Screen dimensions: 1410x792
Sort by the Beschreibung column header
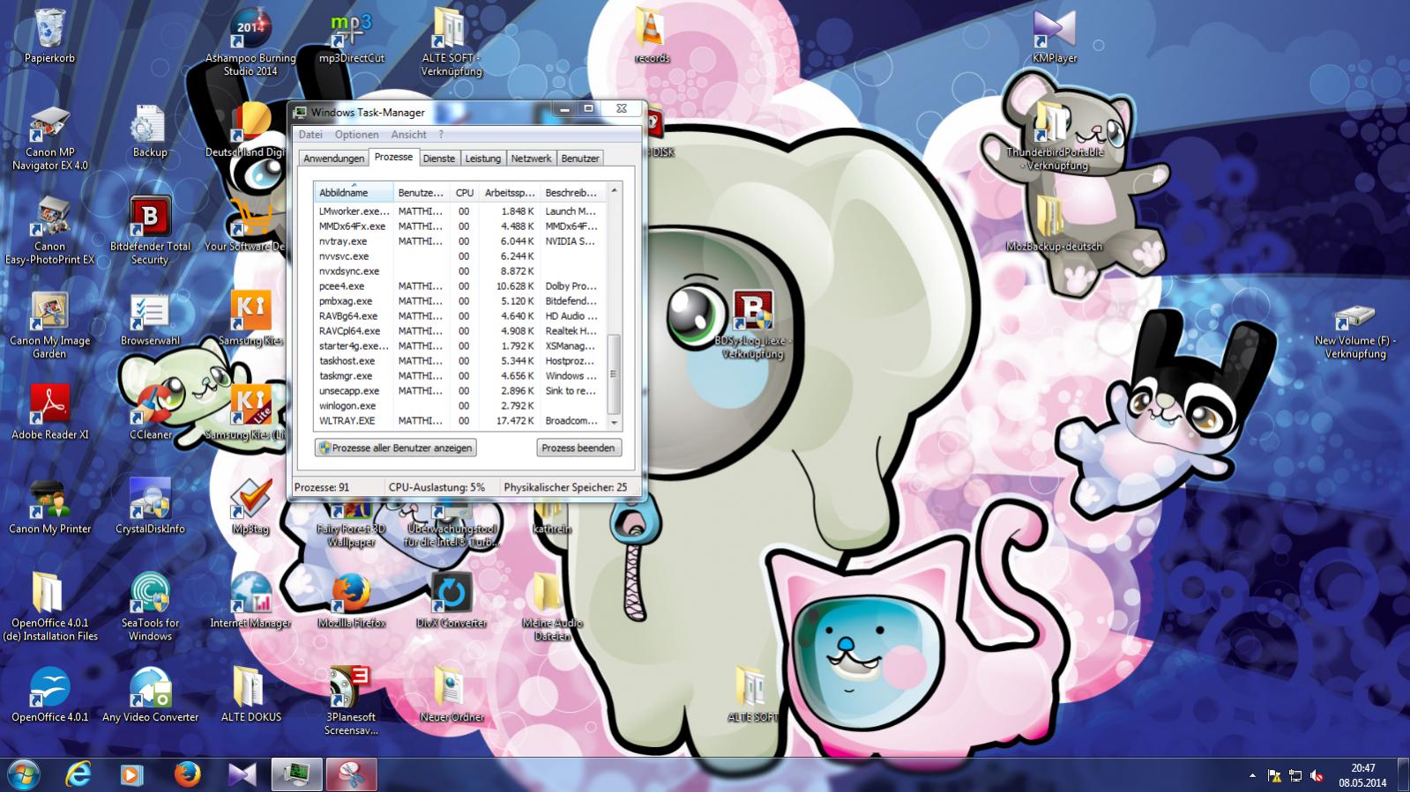572,193
